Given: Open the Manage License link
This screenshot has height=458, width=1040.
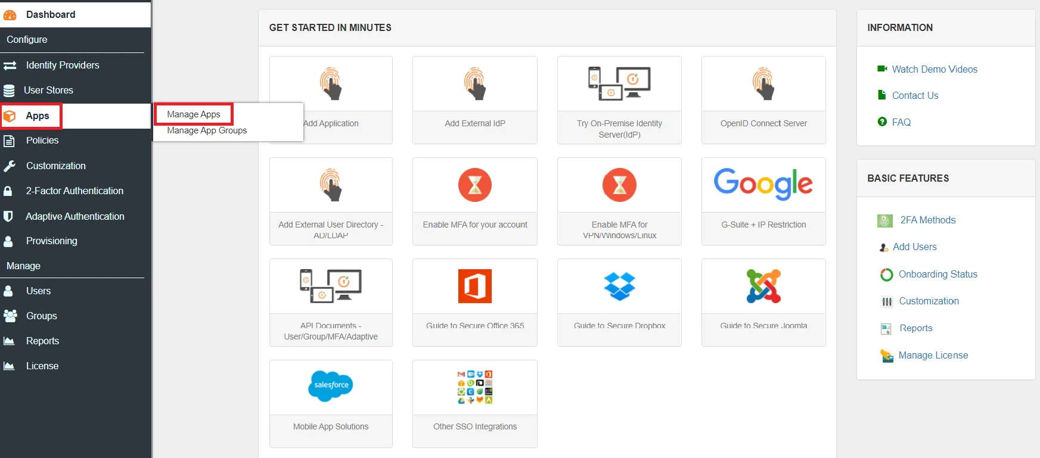Looking at the screenshot, I should tap(933, 355).
